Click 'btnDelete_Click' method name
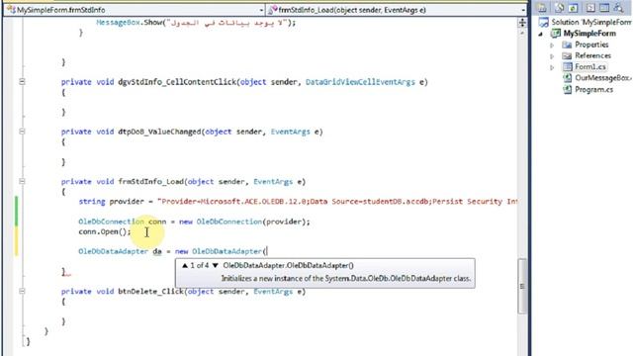 tap(150, 292)
